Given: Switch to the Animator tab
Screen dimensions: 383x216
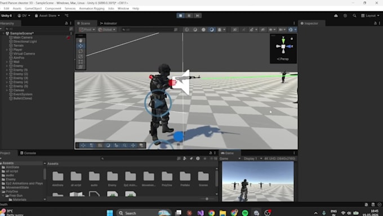Looking at the screenshot, I should (x=109, y=24).
